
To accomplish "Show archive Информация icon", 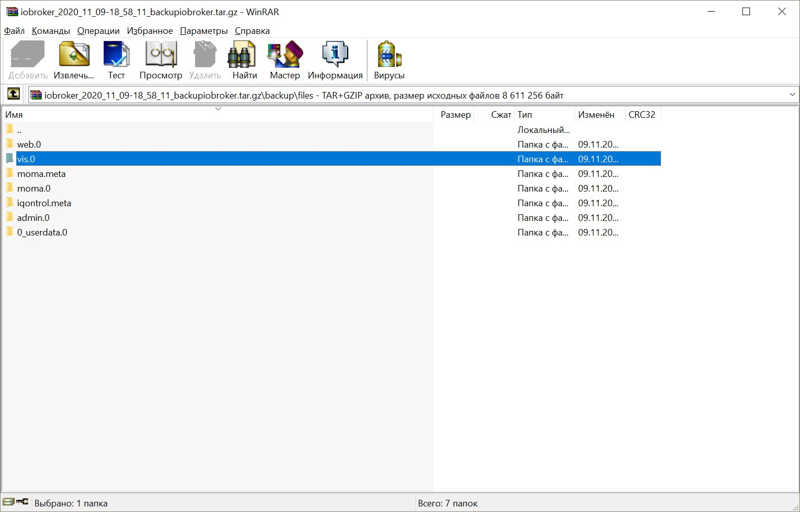I will click(335, 54).
